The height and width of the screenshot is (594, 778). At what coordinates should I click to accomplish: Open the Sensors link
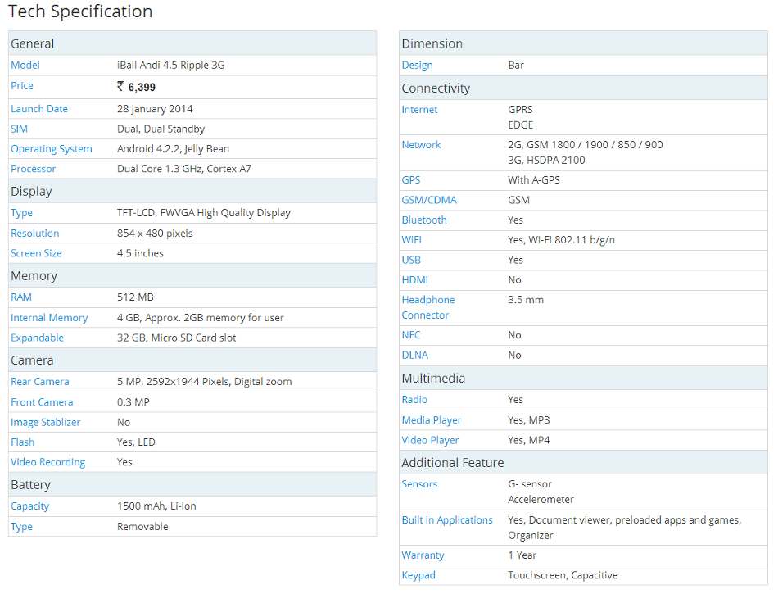[420, 484]
